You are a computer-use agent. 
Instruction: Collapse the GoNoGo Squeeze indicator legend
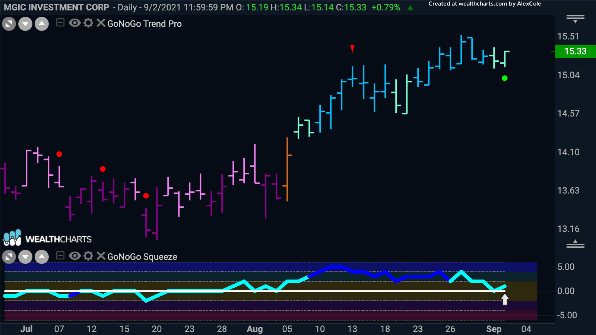tap(60, 256)
